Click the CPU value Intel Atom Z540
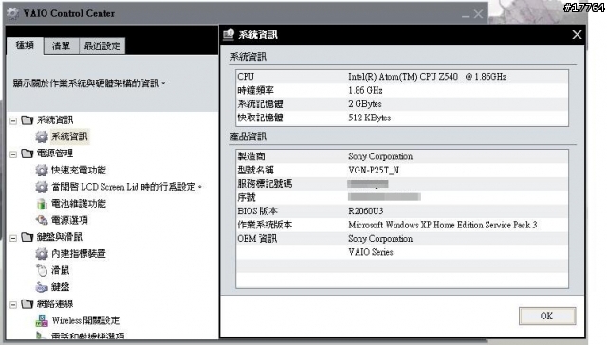Viewport: 607px width, 345px height. [x=428, y=77]
